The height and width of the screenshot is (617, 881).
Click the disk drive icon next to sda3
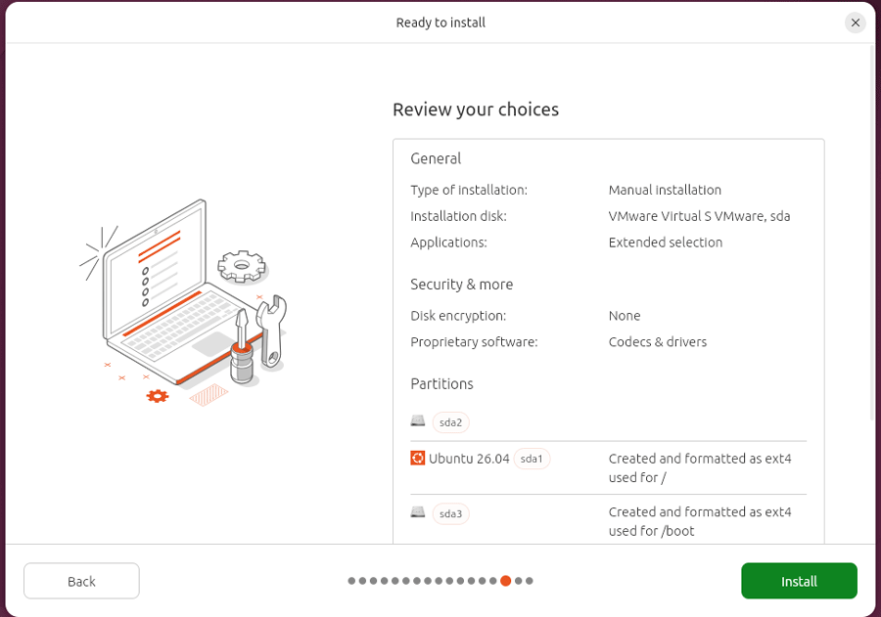(417, 512)
